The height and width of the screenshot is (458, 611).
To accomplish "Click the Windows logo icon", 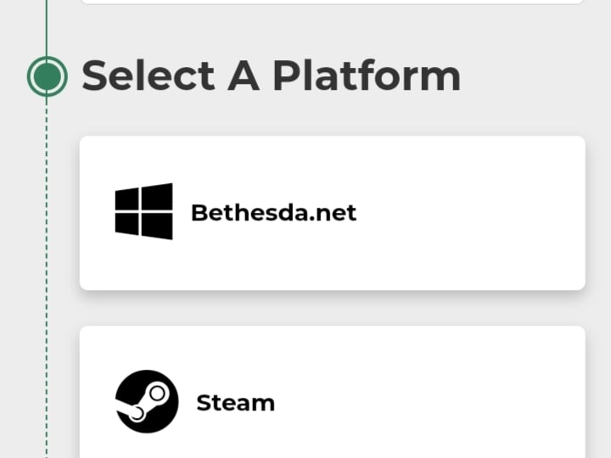I will click(x=143, y=211).
